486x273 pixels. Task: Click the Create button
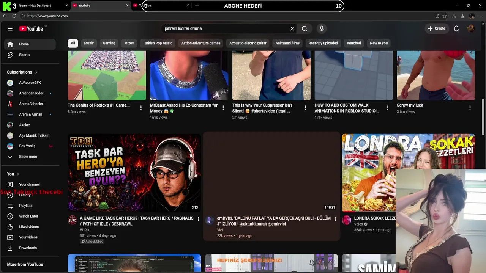pos(437,28)
